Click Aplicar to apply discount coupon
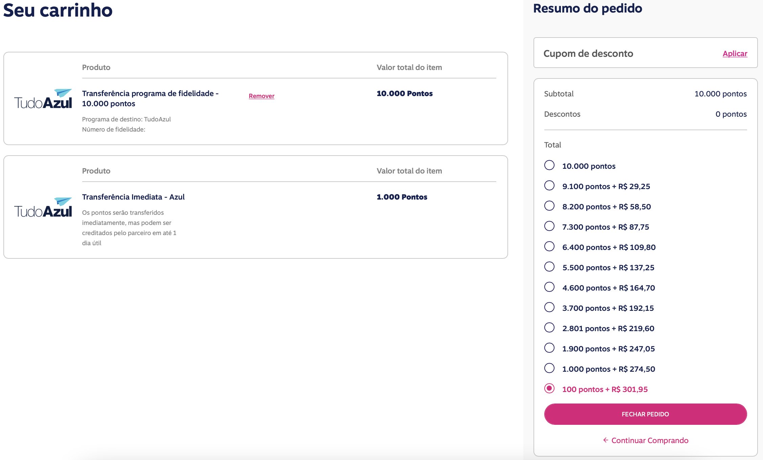This screenshot has height=460, width=763. point(735,53)
